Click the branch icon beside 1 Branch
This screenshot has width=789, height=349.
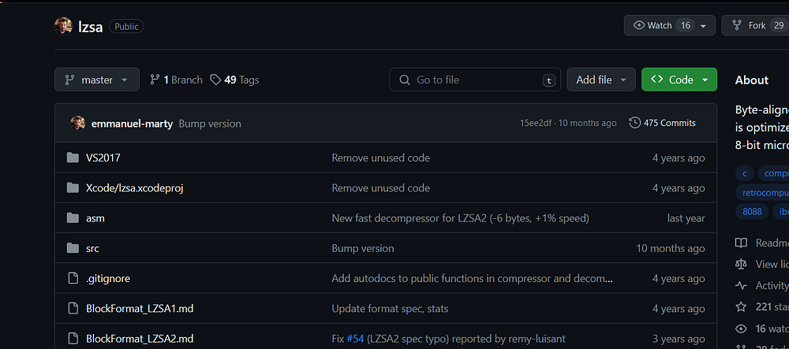click(155, 80)
